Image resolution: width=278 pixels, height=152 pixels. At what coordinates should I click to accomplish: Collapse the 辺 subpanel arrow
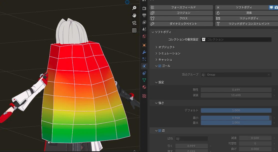[x=156, y=131]
